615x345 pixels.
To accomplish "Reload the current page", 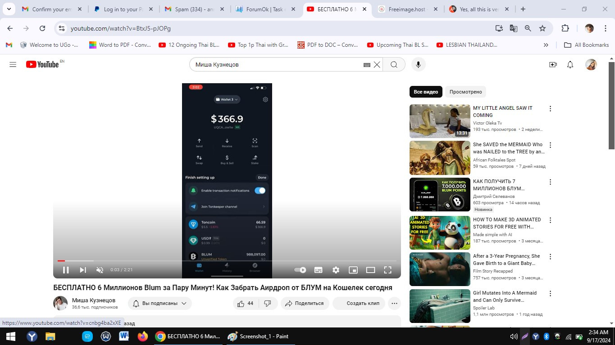I will 42,28.
